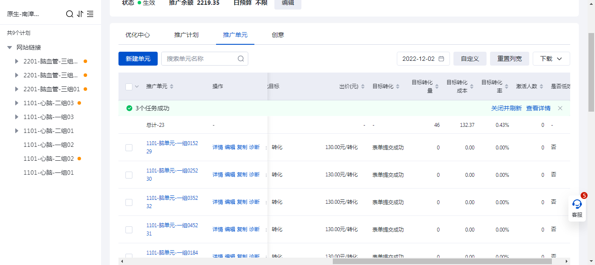Image resolution: width=595 pixels, height=265 pixels.
Task: Tick the select-all checkbox in the table header
Action: point(129,86)
